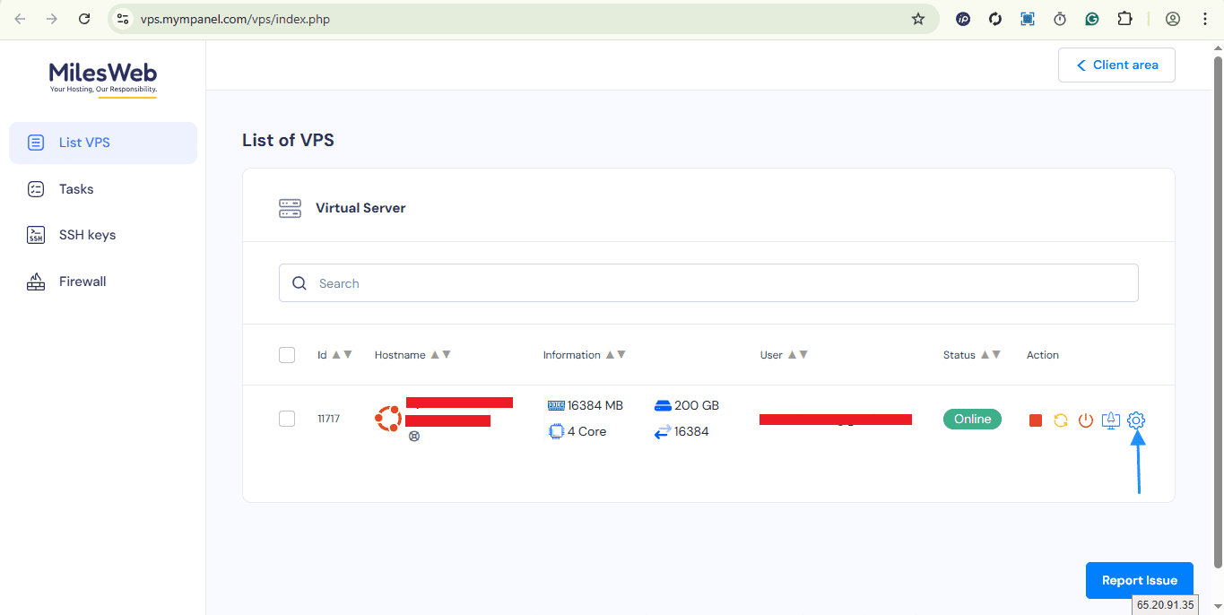This screenshot has width=1224, height=615.
Task: Restart the VPS using the orange refresh icon
Action: click(x=1061, y=420)
